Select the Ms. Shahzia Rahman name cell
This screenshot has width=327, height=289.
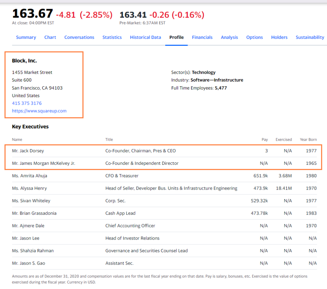[x=33, y=251]
